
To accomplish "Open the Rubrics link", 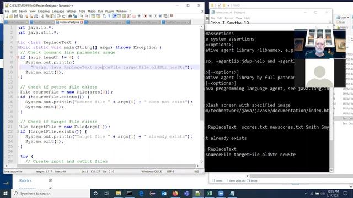I will pos(25,180).
